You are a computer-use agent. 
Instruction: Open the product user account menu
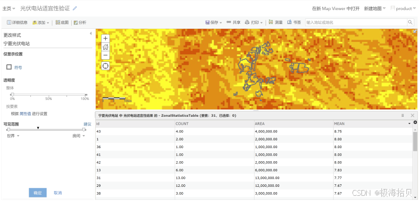403,8
